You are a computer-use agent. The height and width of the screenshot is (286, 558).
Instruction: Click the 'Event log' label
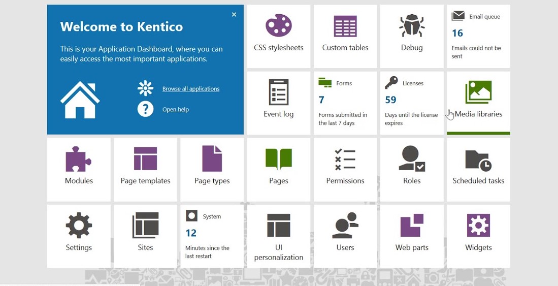click(279, 114)
